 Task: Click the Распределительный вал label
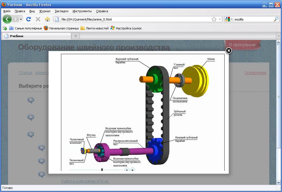(x=125, y=143)
